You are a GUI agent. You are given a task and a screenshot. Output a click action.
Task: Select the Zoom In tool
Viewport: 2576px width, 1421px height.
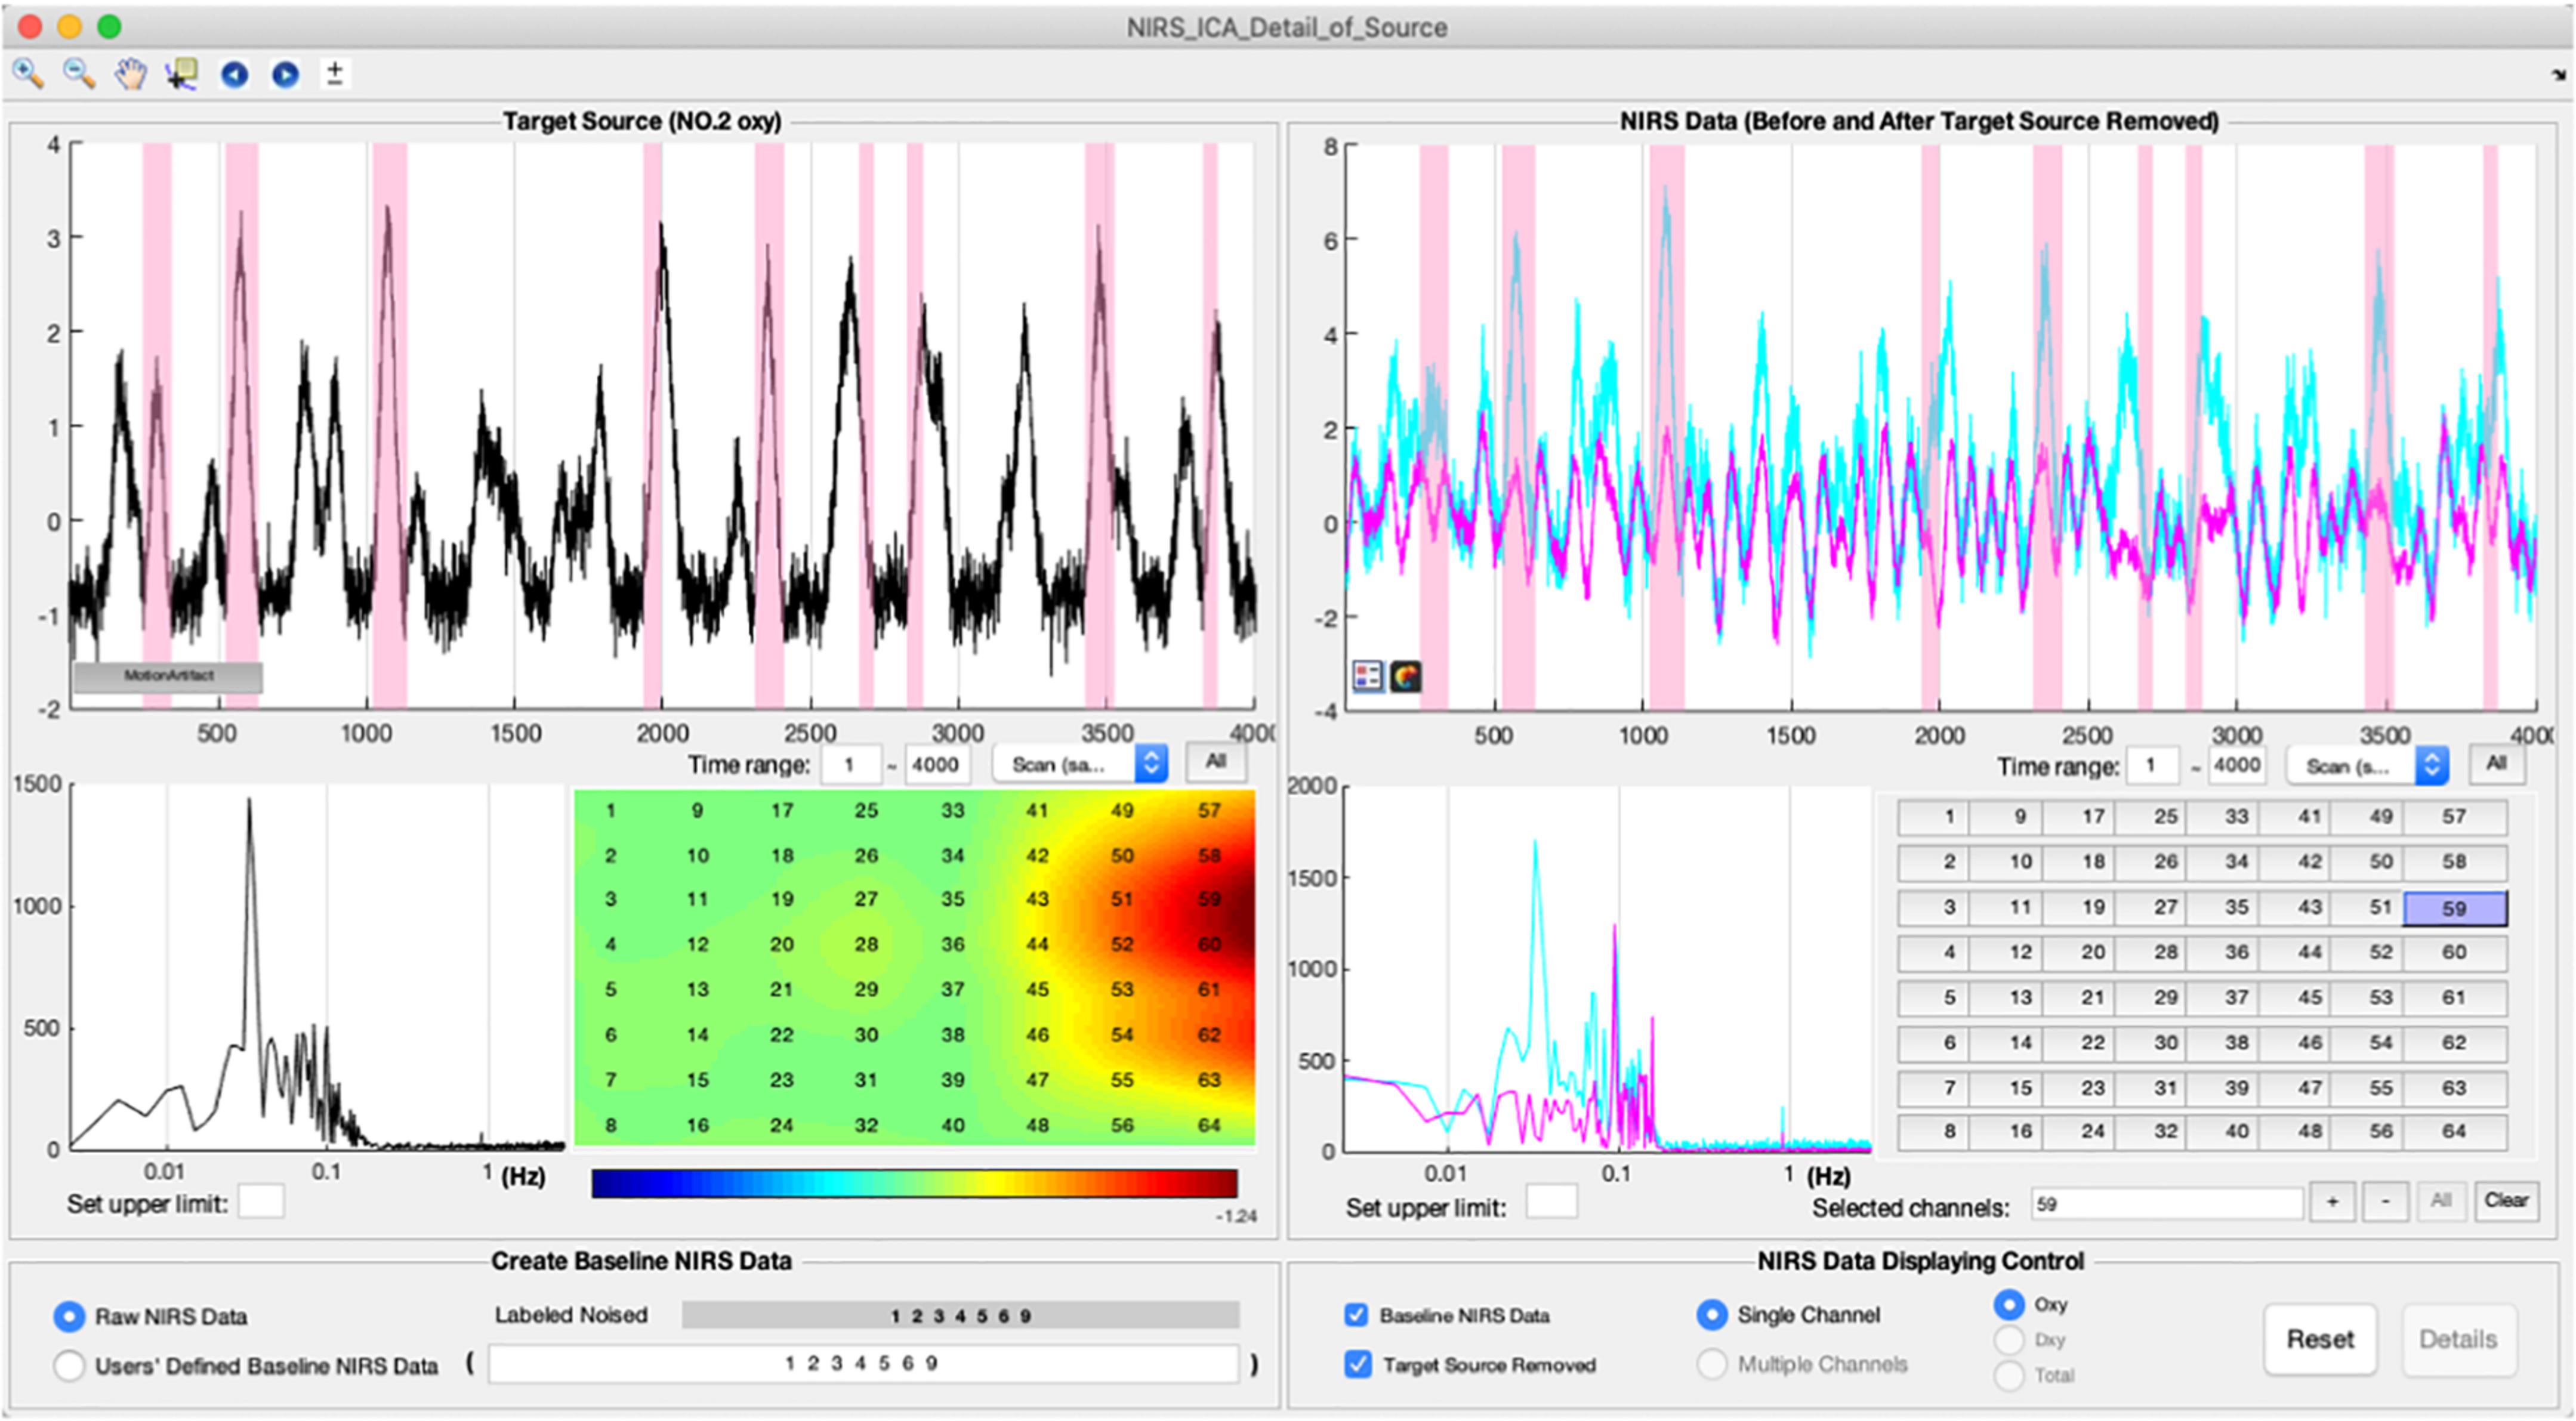(28, 74)
